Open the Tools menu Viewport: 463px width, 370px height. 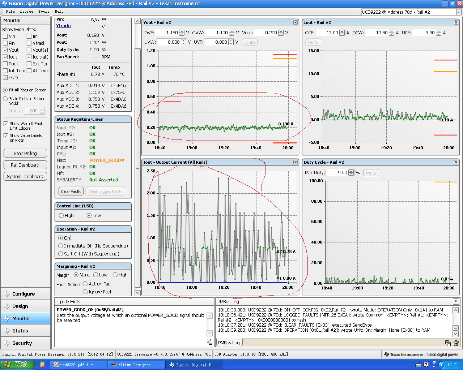[44, 11]
